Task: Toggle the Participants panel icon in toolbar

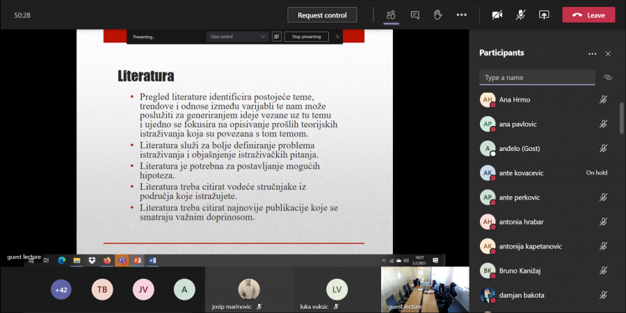Action: tap(392, 15)
